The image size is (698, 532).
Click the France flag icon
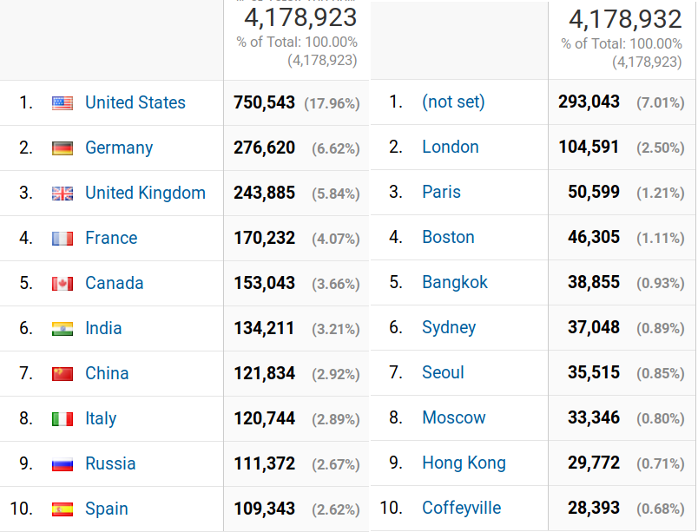click(63, 239)
